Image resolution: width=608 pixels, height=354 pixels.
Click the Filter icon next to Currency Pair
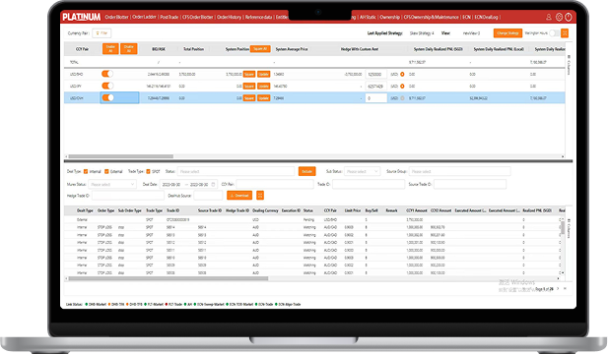[101, 33]
